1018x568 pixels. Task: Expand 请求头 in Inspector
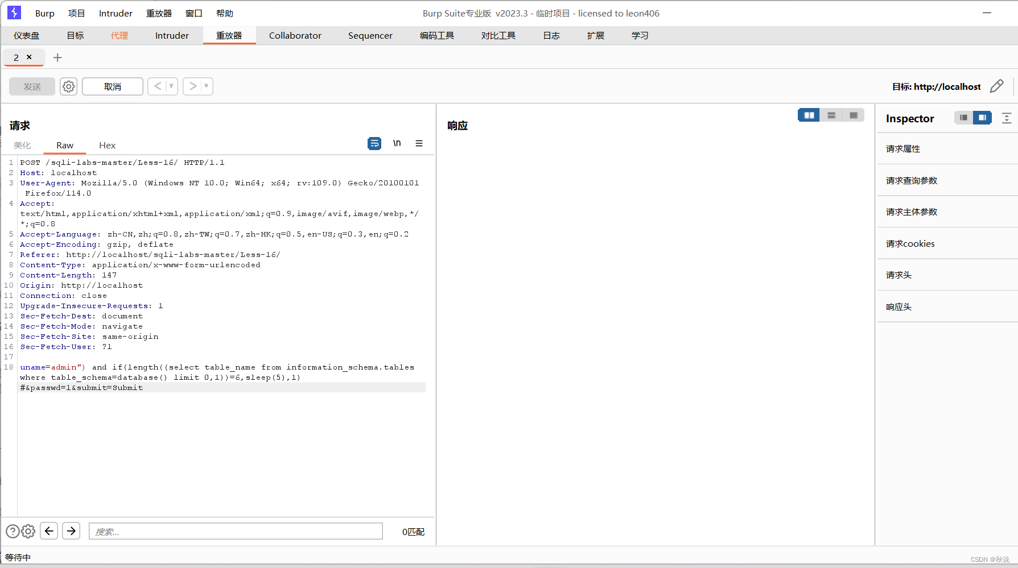[x=947, y=275]
